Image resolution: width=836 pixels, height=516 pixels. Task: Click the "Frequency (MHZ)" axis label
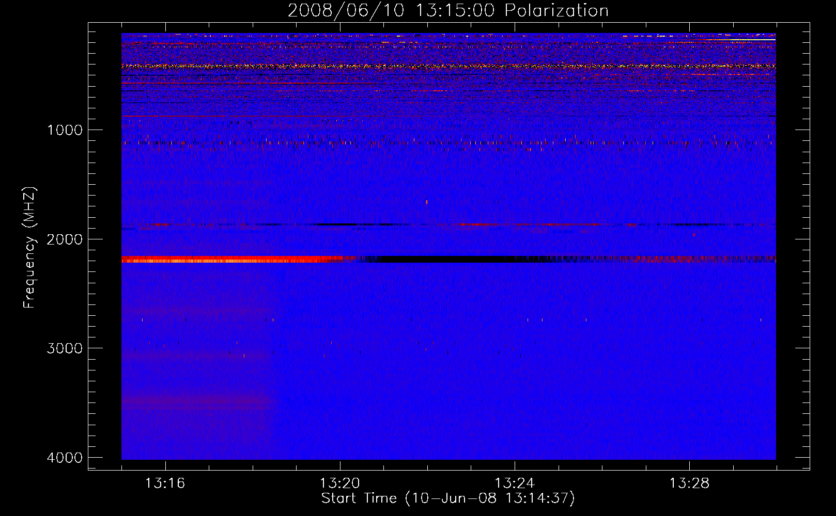(x=29, y=247)
